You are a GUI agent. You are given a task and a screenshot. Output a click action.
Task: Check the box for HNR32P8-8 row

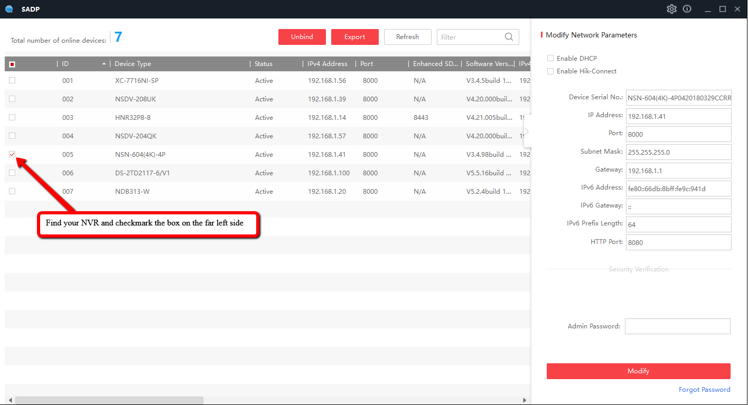pyautogui.click(x=12, y=117)
